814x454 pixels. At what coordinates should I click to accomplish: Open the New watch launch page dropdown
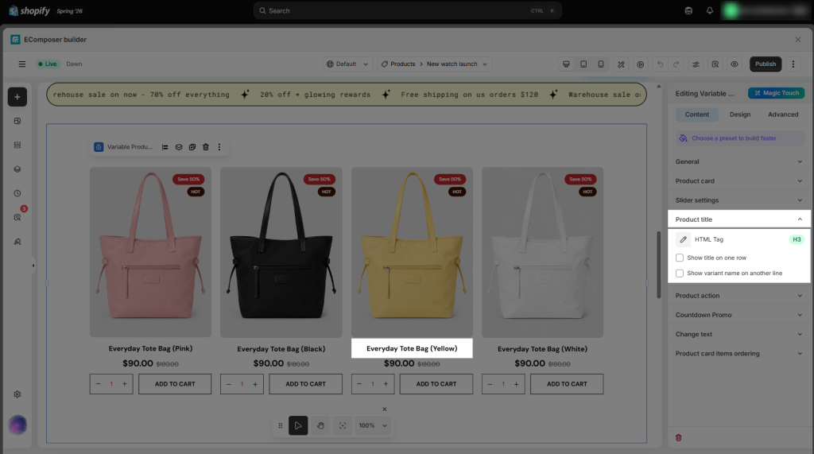click(457, 64)
